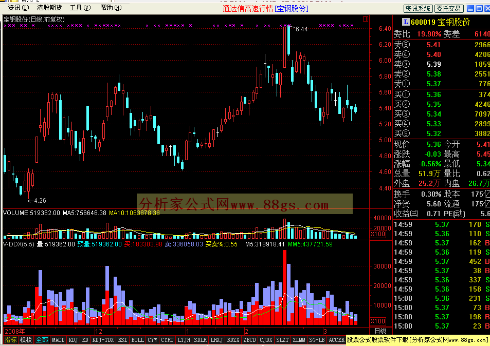Click the X100 label in V-DDX pane
490x346 pixels.
[377, 321]
